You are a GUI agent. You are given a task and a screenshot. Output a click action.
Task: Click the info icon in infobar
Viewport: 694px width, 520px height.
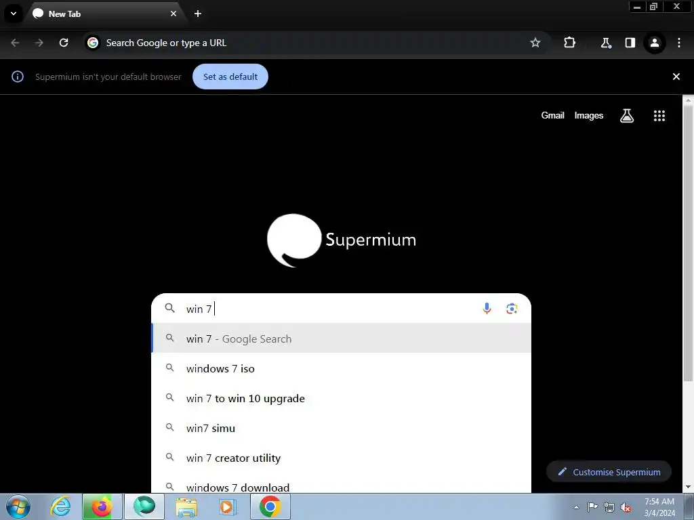click(17, 77)
